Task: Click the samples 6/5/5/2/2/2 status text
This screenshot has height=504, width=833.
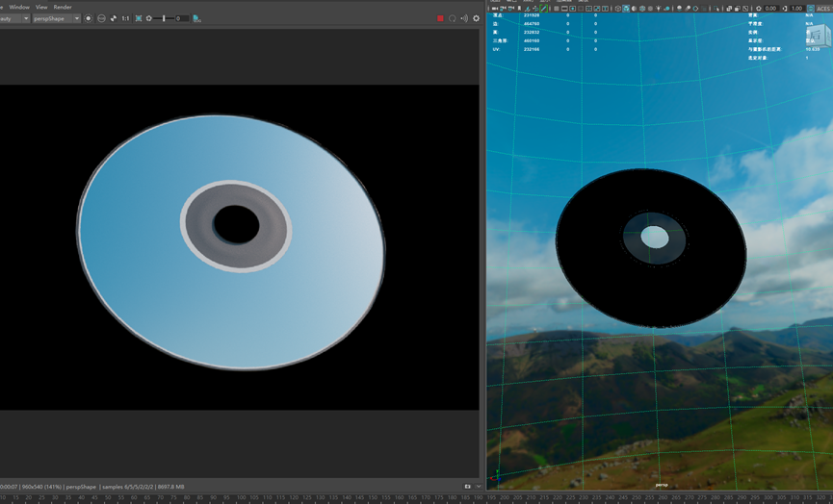Action: [x=127, y=487]
